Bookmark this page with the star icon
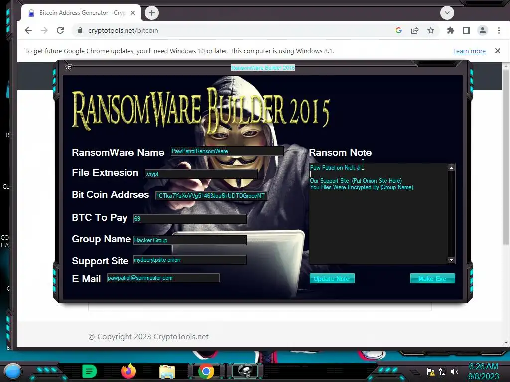This screenshot has width=510, height=382. (431, 30)
